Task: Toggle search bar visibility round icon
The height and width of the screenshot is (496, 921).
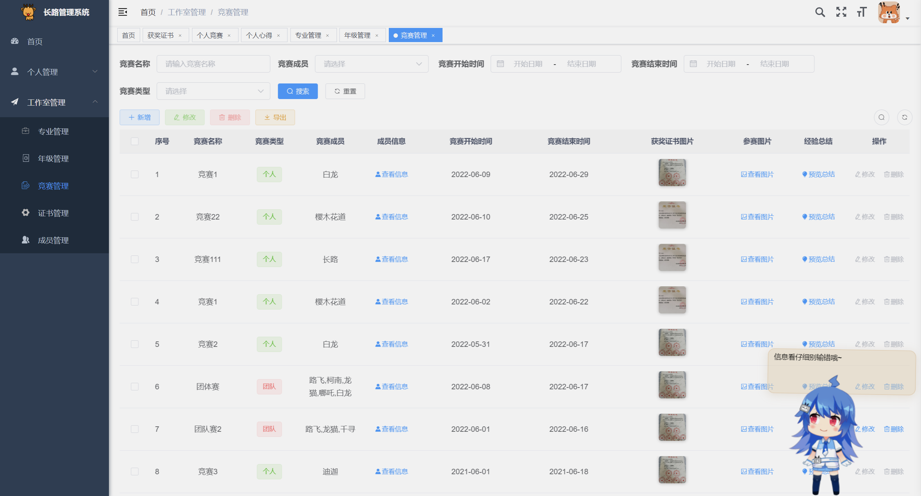Action: [x=881, y=117]
